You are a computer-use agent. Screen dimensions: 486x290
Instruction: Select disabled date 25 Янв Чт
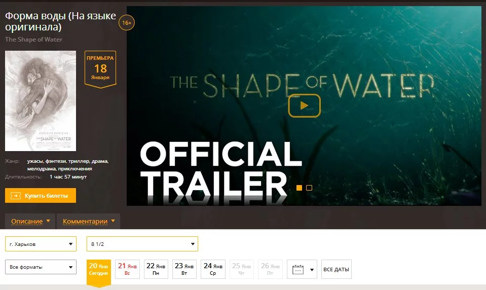point(241,269)
